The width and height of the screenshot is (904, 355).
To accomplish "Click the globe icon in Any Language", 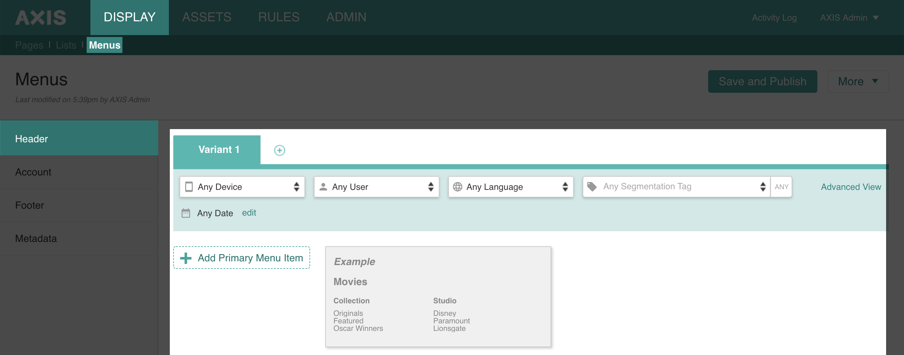I will (x=457, y=187).
